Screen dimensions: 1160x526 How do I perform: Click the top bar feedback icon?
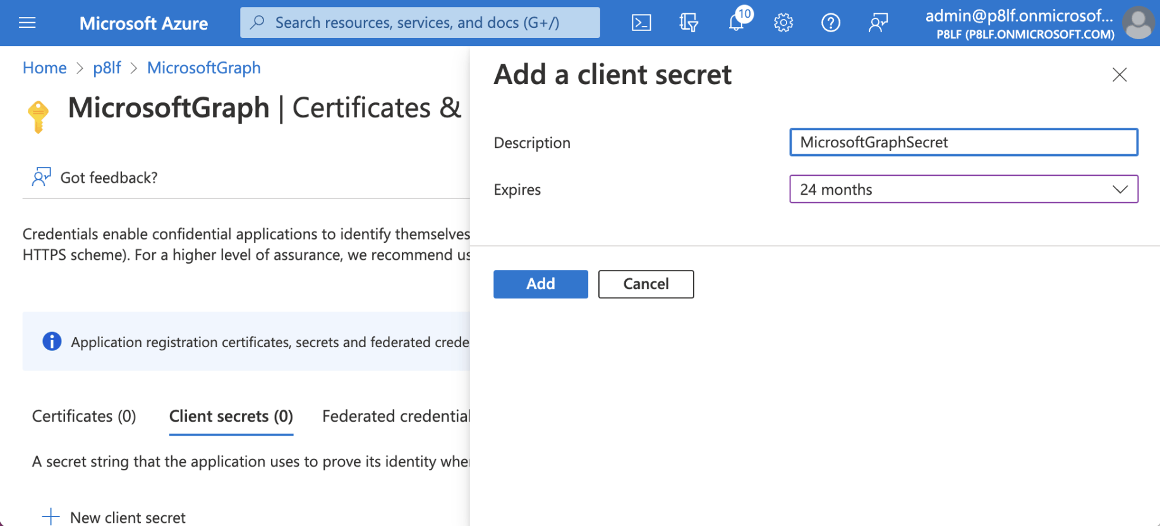point(878,23)
